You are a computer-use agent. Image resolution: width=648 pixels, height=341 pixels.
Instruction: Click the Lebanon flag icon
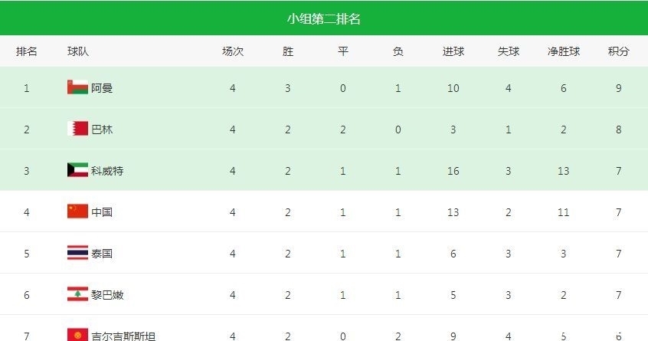(x=77, y=293)
